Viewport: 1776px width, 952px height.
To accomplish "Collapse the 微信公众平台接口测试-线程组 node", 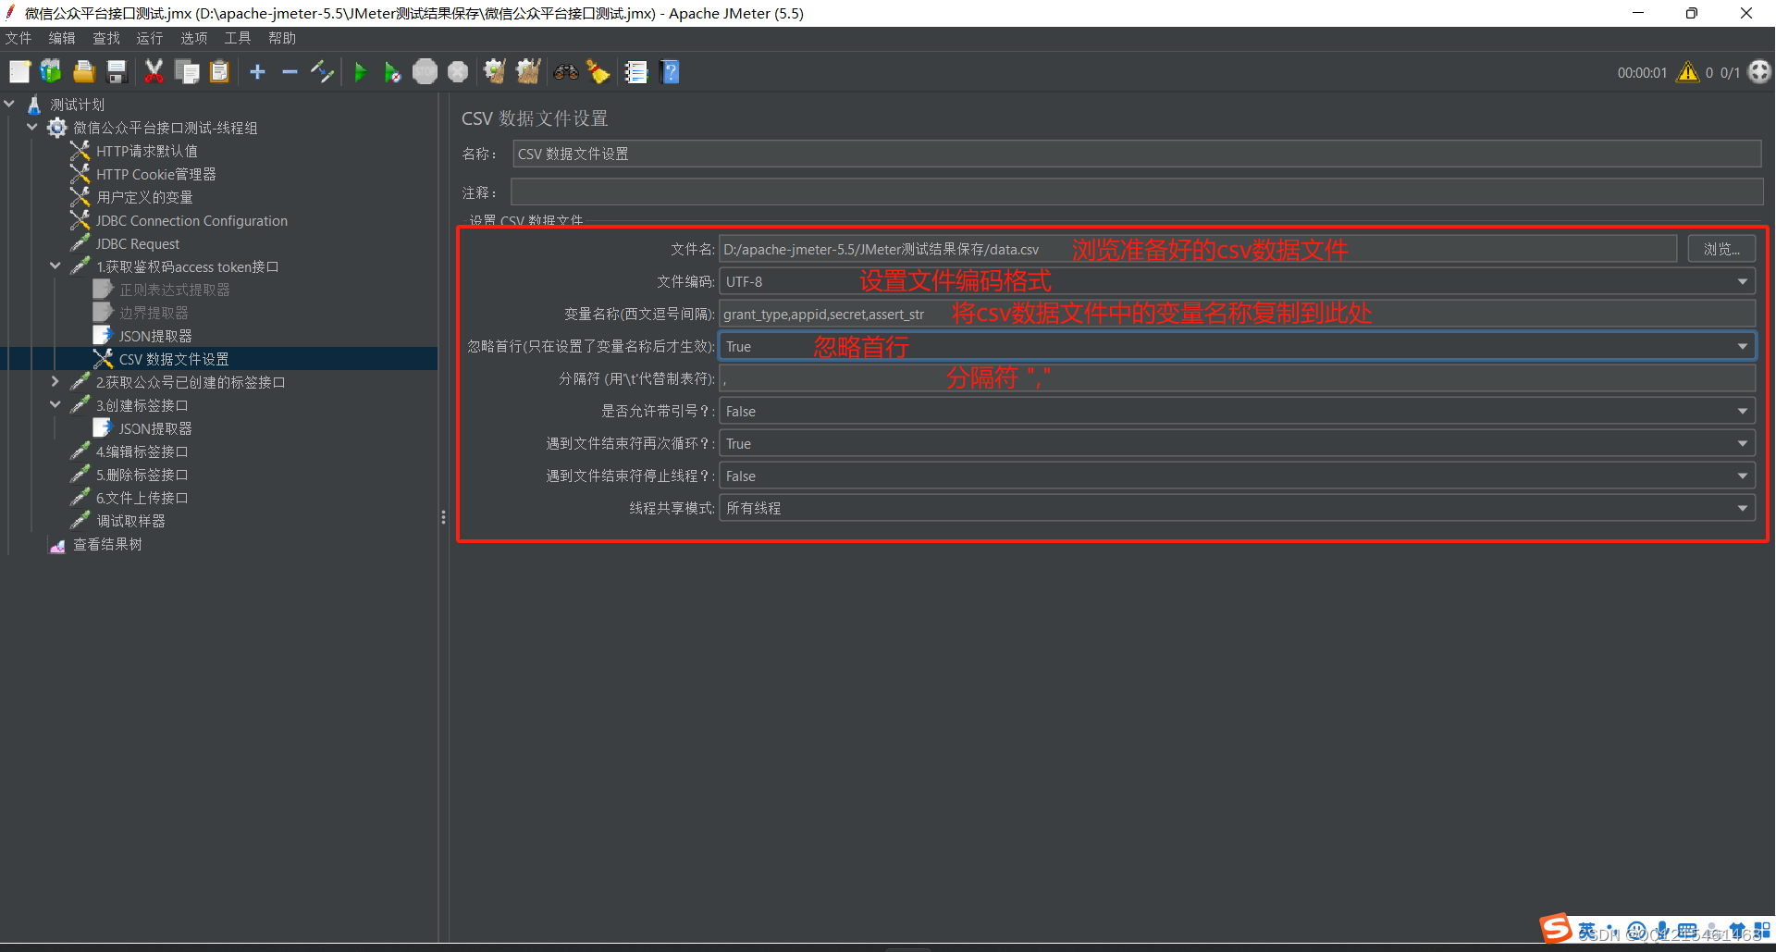I will [33, 128].
